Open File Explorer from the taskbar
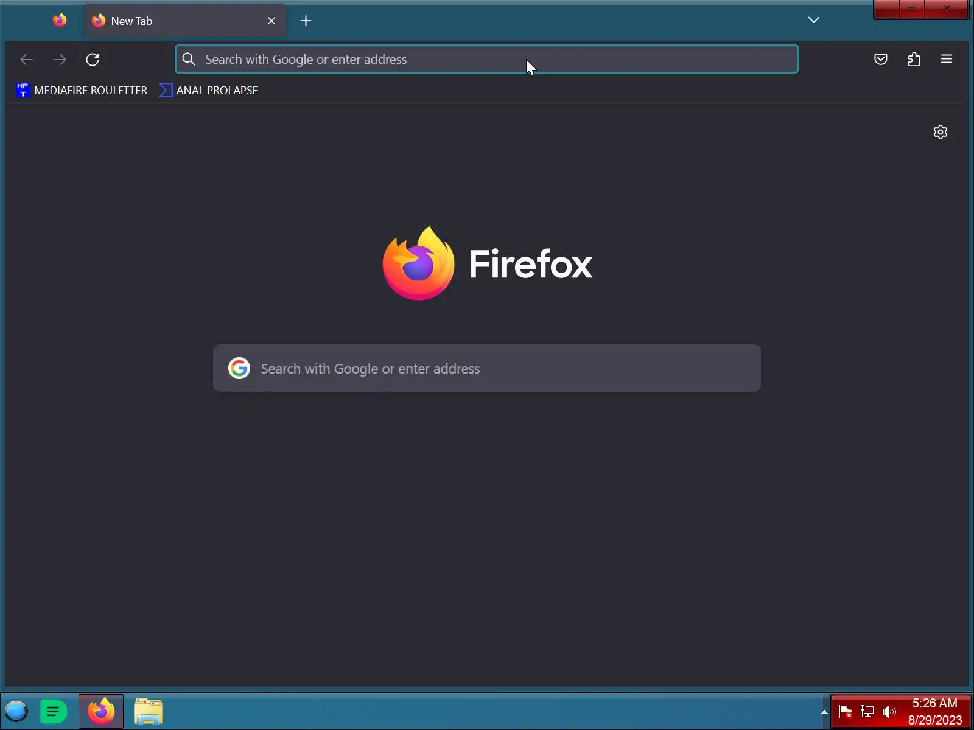Image resolution: width=974 pixels, height=730 pixels. pyautogui.click(x=148, y=711)
